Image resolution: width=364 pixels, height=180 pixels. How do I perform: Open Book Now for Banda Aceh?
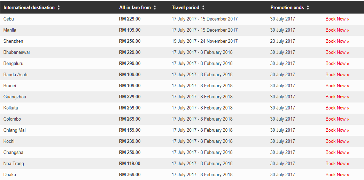click(337, 75)
